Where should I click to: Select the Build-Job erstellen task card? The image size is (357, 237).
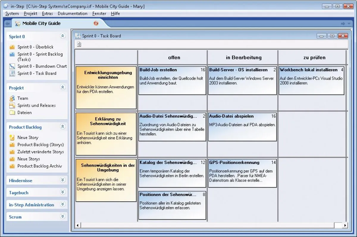(x=172, y=80)
